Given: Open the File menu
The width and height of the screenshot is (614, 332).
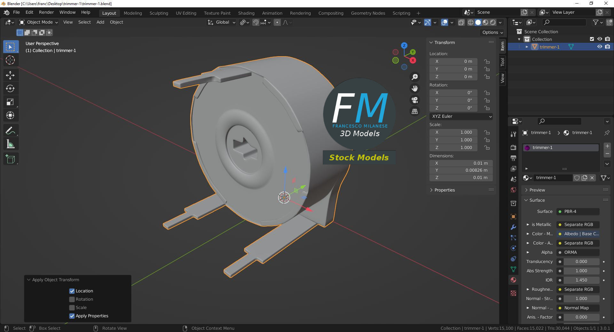Looking at the screenshot, I should pos(16,12).
